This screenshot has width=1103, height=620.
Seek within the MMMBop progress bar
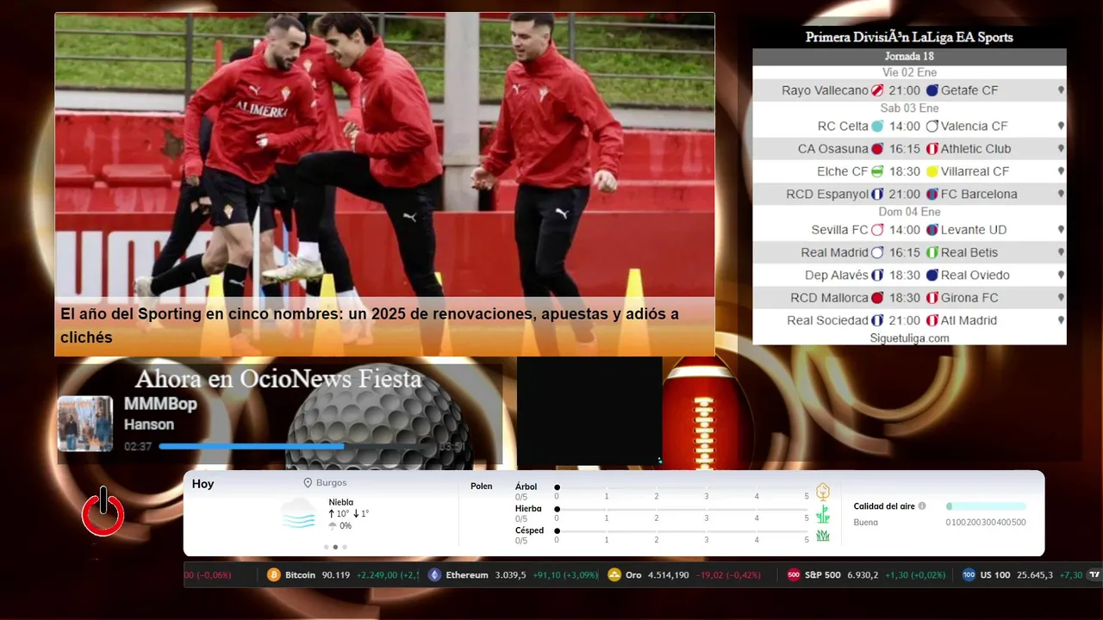[x=297, y=446]
